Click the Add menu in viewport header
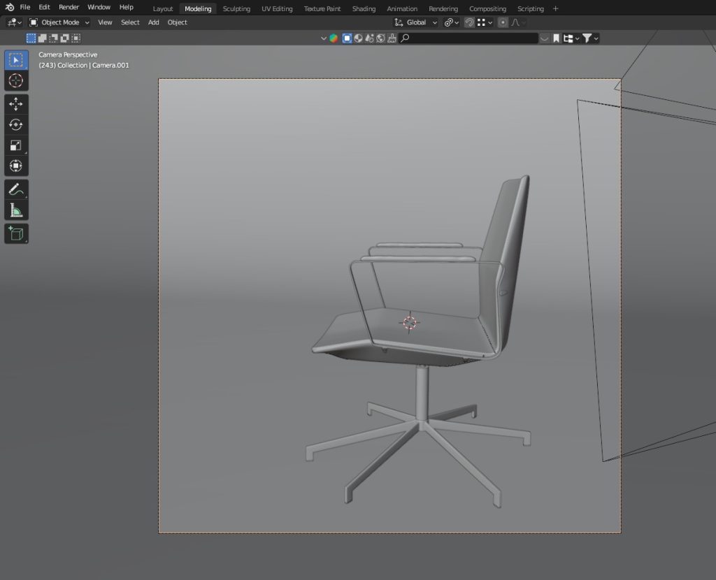Viewport: 716px width, 580px height. click(153, 22)
